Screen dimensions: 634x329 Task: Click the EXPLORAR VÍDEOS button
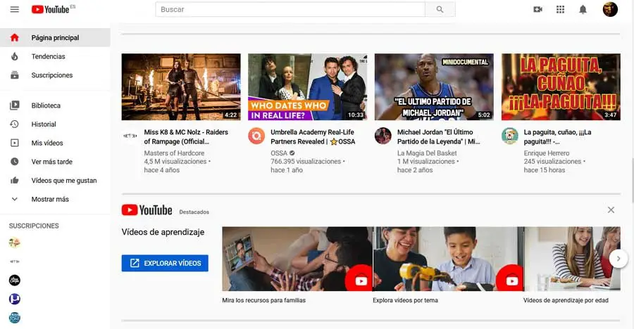(x=165, y=263)
